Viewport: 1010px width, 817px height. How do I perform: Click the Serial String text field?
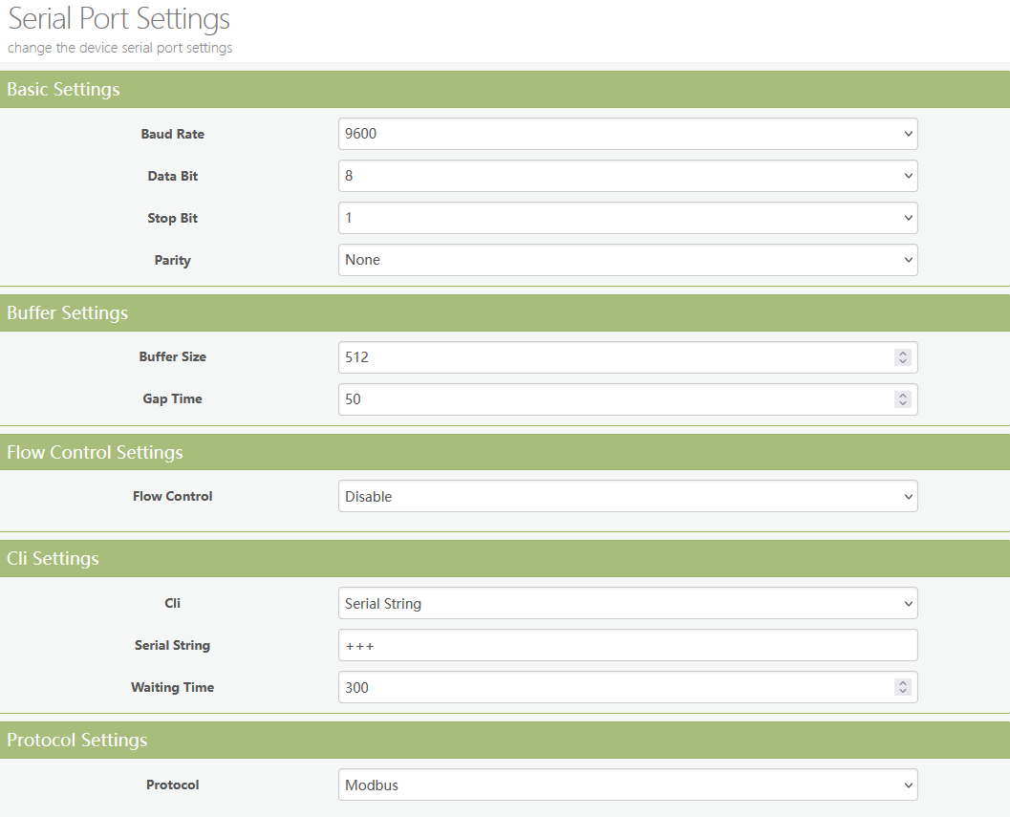pyautogui.click(x=627, y=646)
